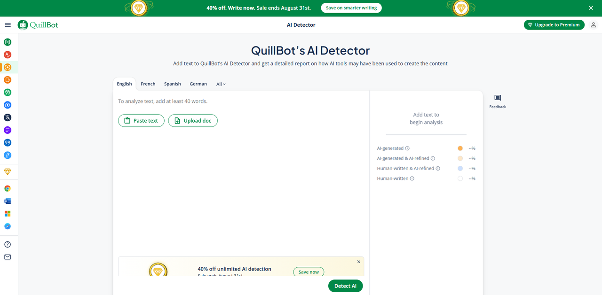Viewport: 602px width, 295px height.
Task: Click the Save now promo button
Action: (309, 272)
